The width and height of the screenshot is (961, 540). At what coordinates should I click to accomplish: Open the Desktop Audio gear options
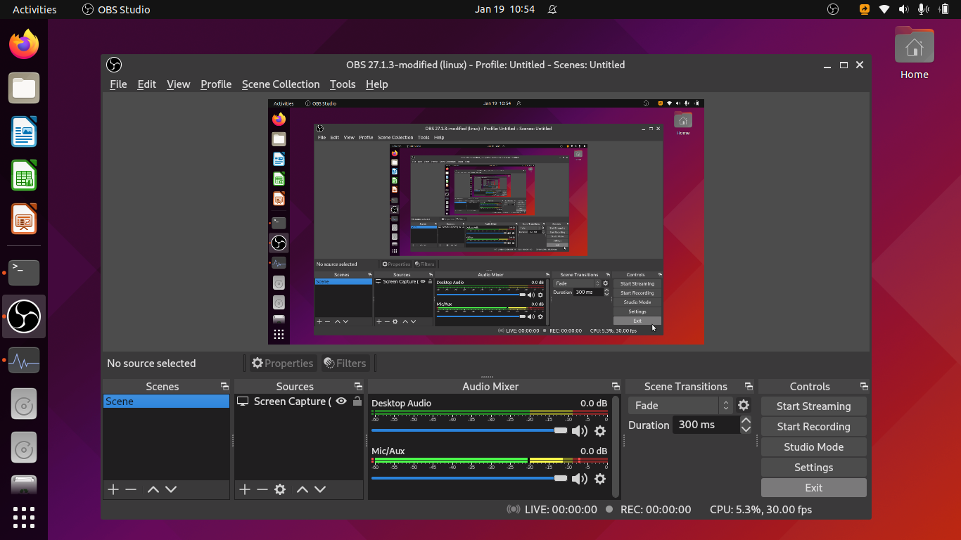pyautogui.click(x=600, y=431)
